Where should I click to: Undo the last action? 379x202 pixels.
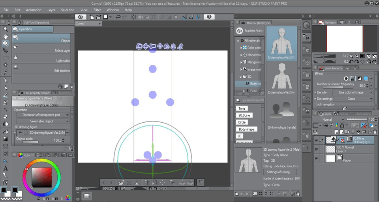click(x=118, y=17)
